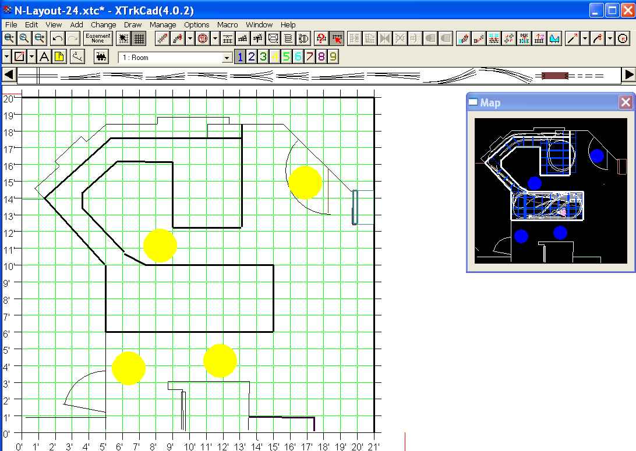Click the Easement None button
The image size is (636, 451).
click(98, 38)
